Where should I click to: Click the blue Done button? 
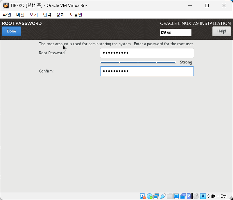tap(11, 31)
